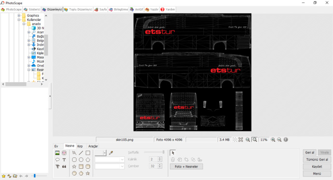This screenshot has width=333, height=180.
Task: Go to the Sayfa tab
Action: (101, 9)
